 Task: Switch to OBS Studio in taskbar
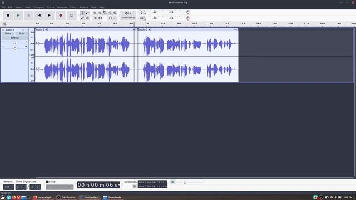(67, 197)
